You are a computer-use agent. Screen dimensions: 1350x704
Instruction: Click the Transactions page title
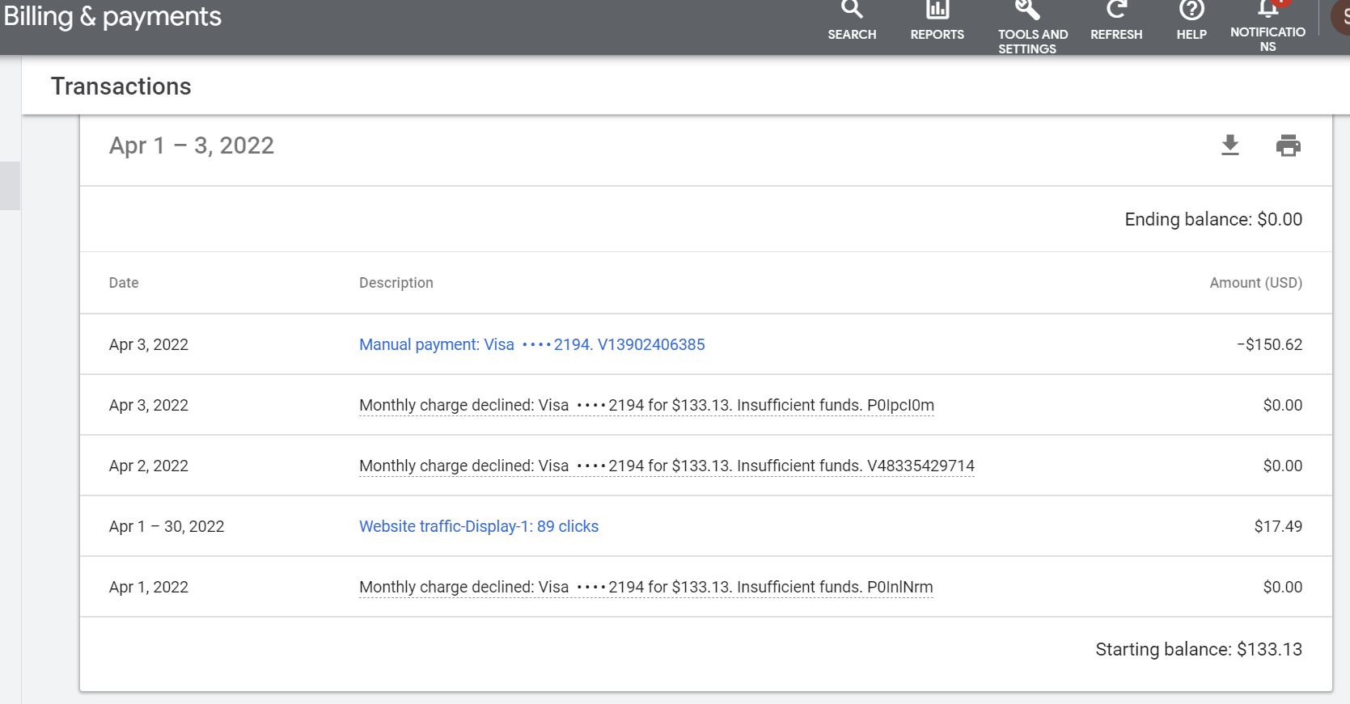(x=121, y=86)
